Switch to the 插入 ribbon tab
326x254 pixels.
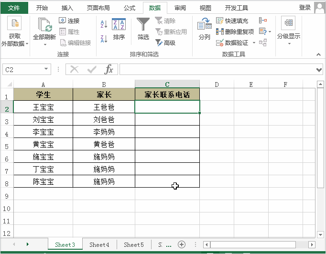point(67,8)
